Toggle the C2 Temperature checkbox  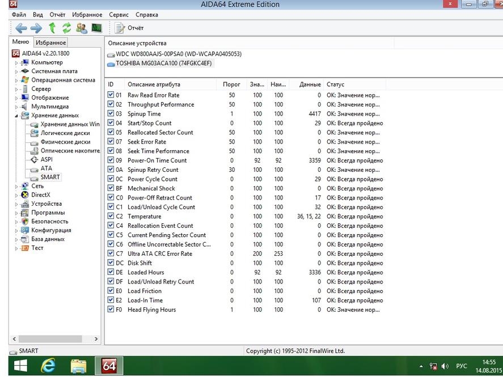[111, 216]
